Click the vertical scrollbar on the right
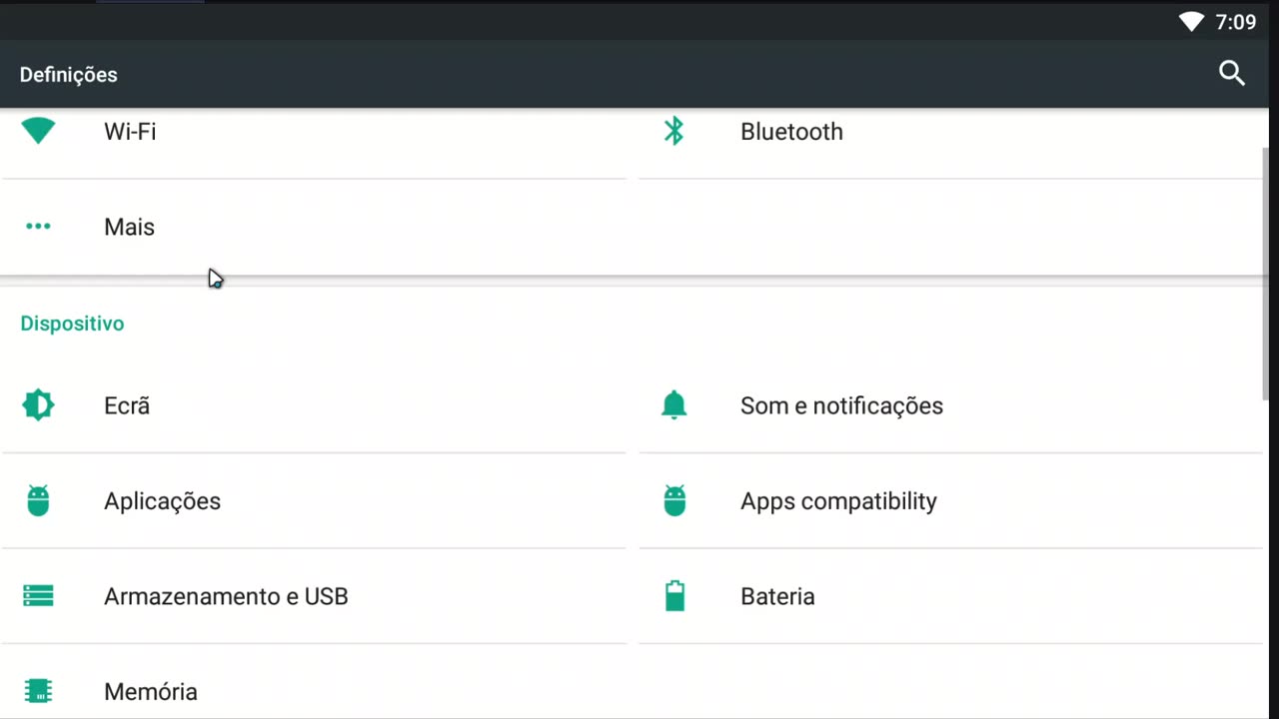 1267,273
